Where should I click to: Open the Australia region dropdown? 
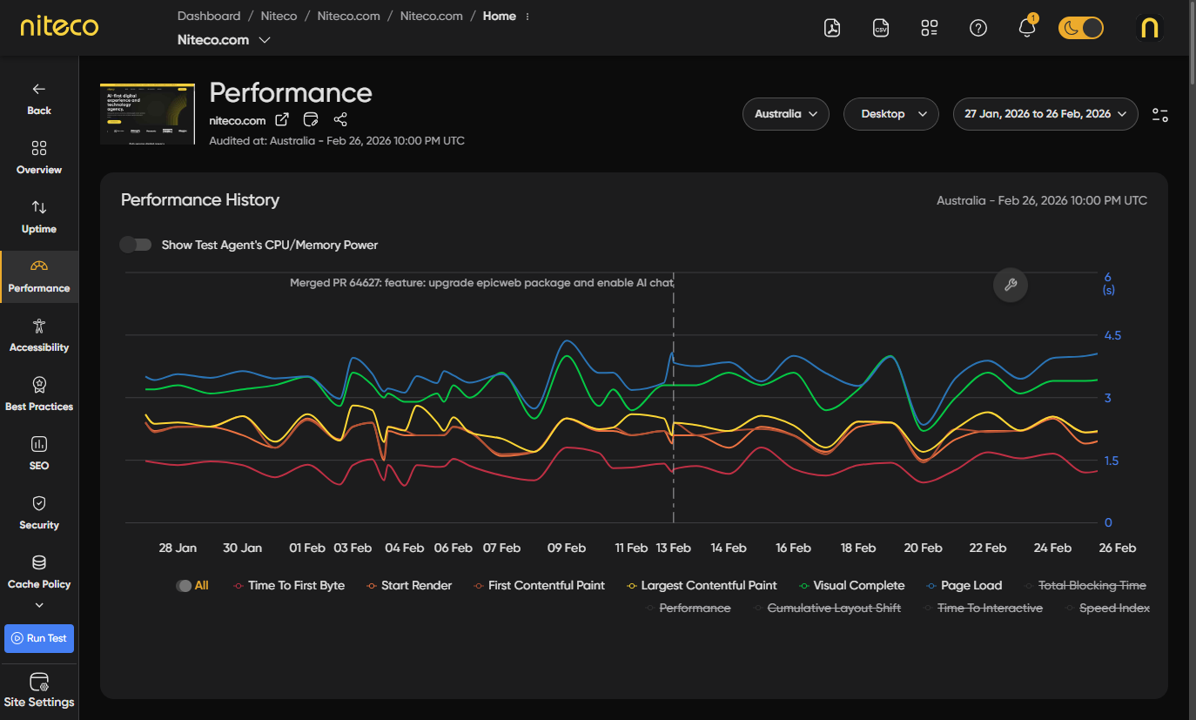785,114
